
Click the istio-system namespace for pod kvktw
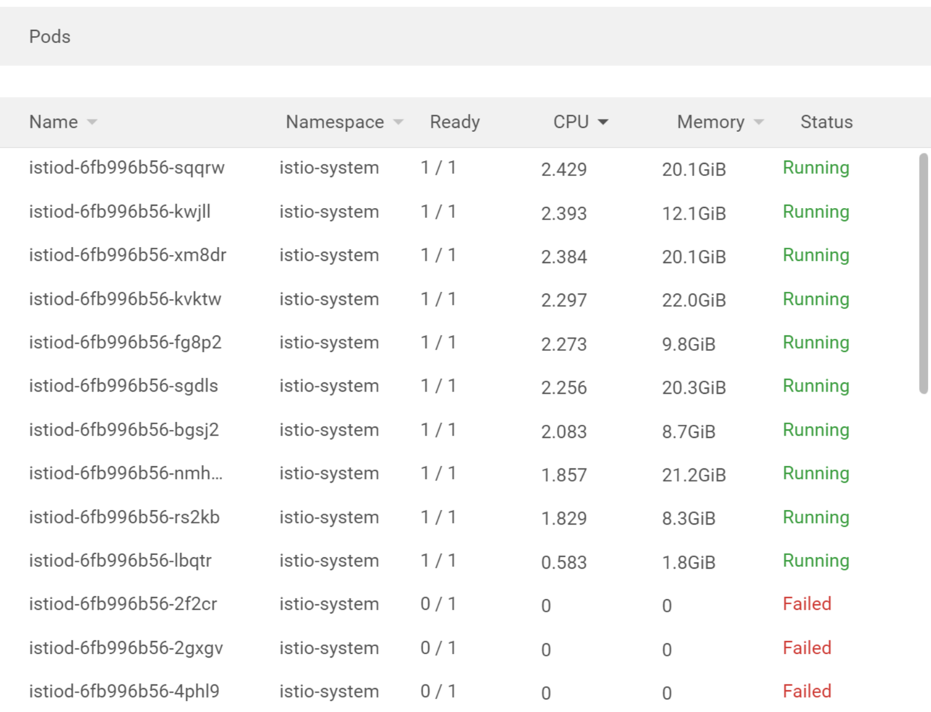coord(329,299)
